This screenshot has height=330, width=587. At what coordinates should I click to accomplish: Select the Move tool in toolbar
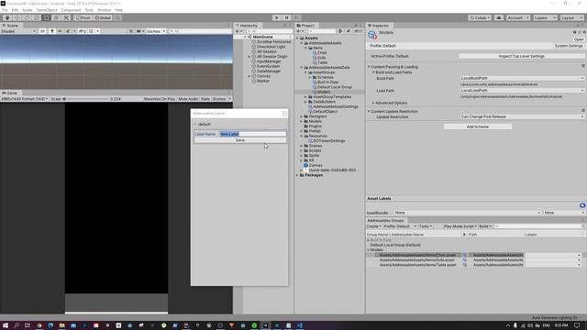click(17, 18)
